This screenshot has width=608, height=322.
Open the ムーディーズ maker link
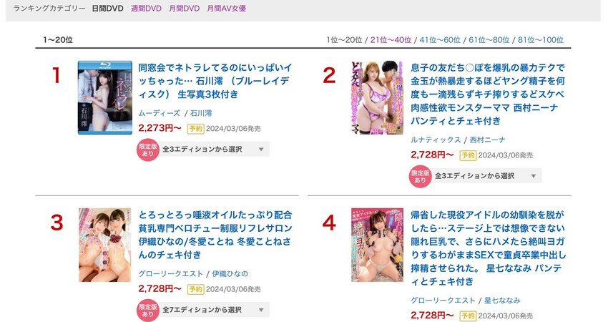coord(160,113)
